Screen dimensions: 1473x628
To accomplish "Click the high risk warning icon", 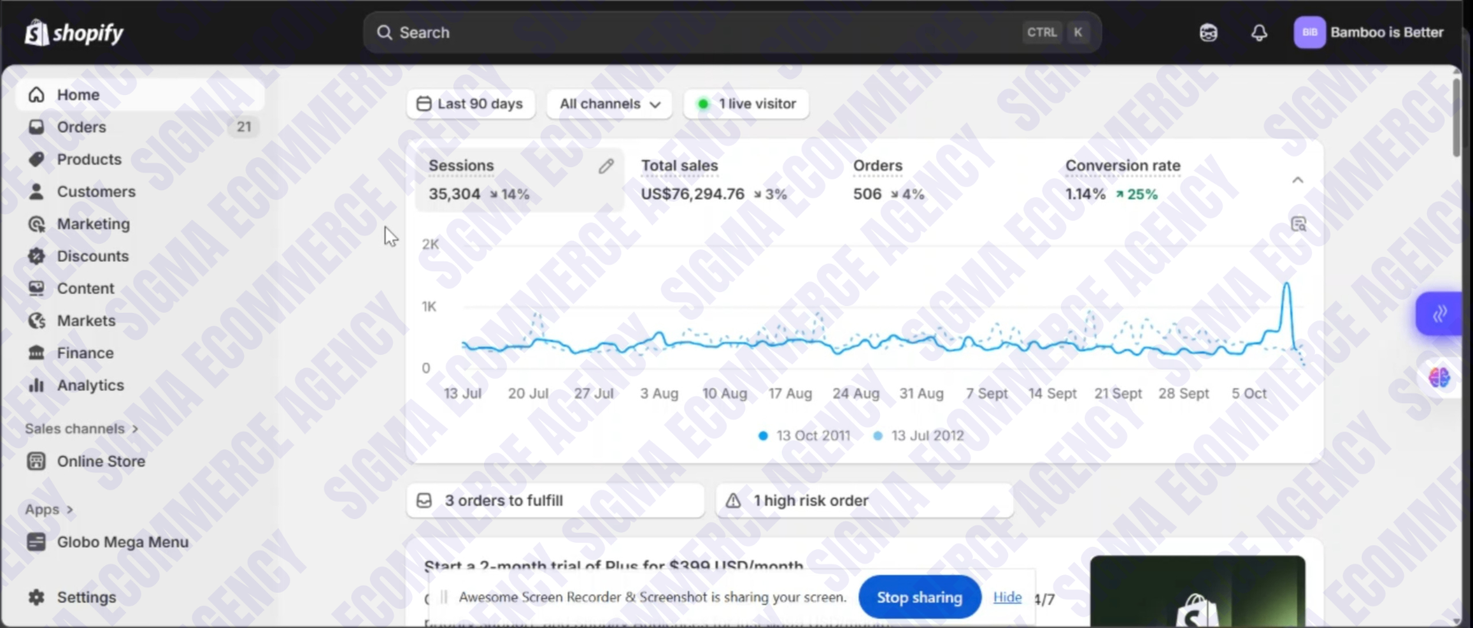I will [x=733, y=501].
